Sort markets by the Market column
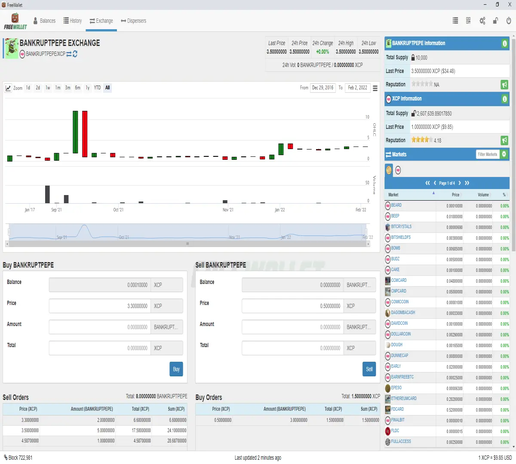Viewport: 516px width, 464px height. tap(410, 195)
